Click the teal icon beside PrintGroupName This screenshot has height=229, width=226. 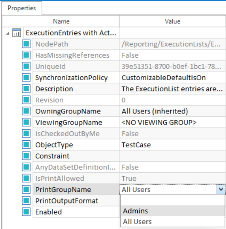click(x=26, y=190)
